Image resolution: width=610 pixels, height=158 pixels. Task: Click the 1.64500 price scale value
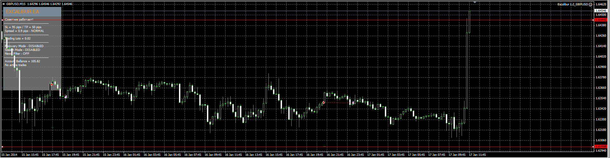[x=601, y=15]
